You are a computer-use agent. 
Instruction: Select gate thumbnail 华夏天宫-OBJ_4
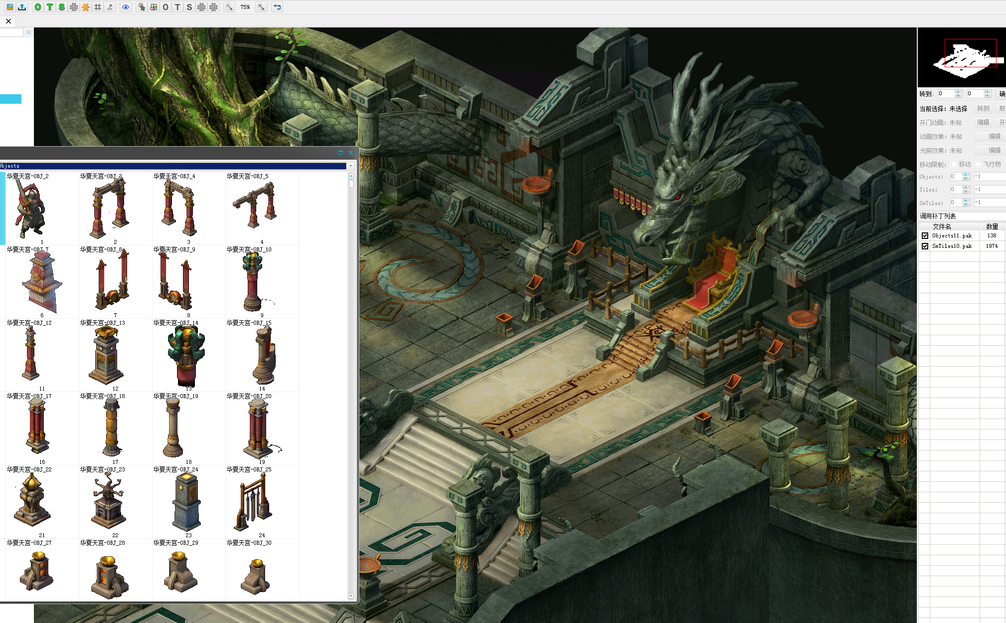[x=188, y=208]
